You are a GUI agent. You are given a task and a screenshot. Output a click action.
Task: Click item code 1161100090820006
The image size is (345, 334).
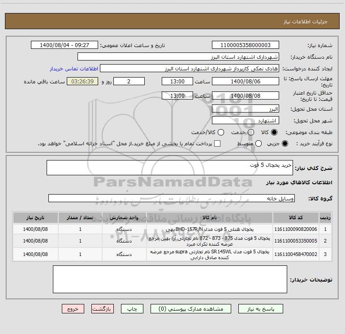click(x=296, y=229)
